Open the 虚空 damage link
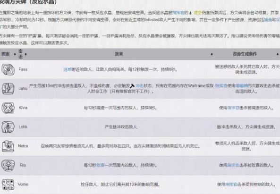This screenshot has height=194, width=280. pyautogui.click(x=198, y=13)
